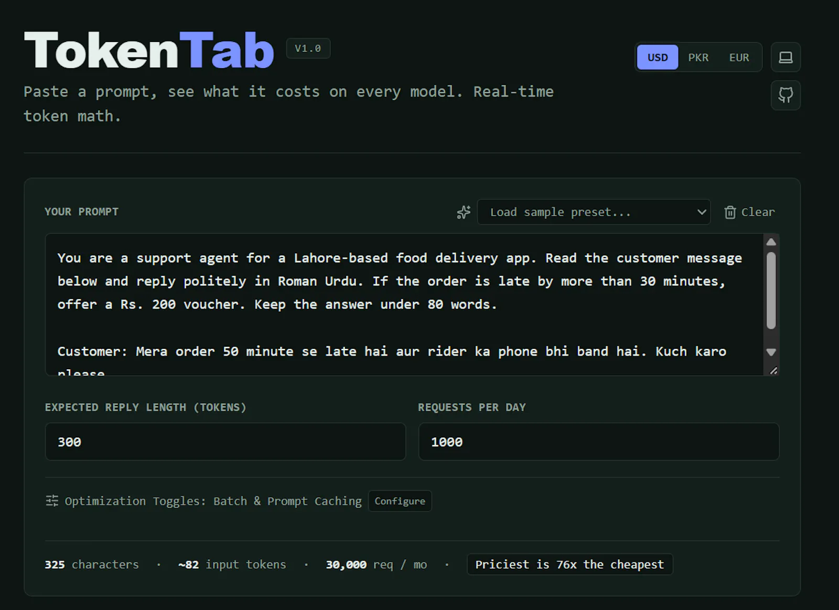Click the TokenTab logo title
This screenshot has width=839, height=610.
pos(149,50)
